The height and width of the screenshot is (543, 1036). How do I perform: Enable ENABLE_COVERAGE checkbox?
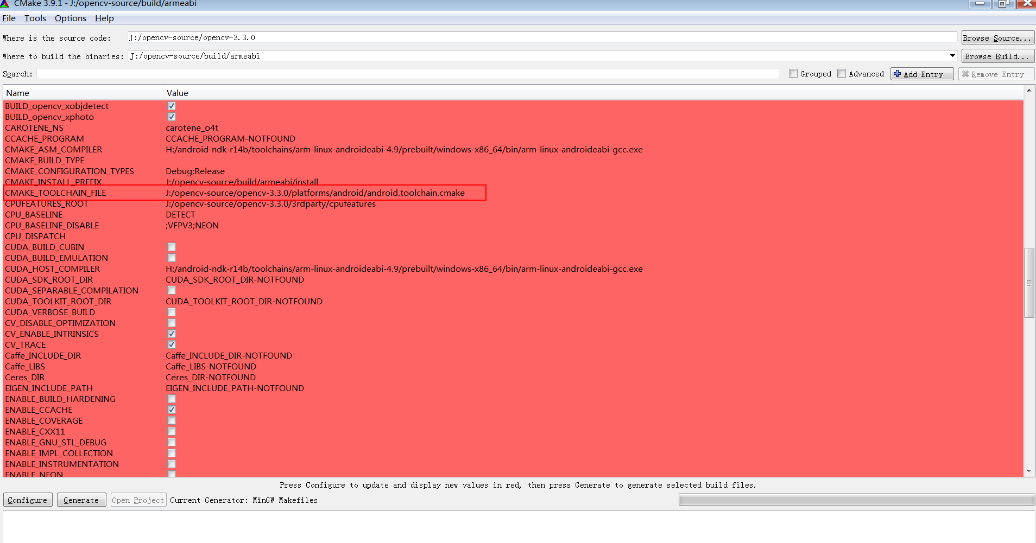pyautogui.click(x=172, y=420)
